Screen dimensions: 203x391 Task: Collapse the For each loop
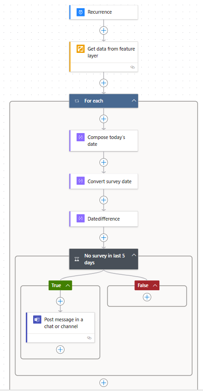[x=134, y=101]
